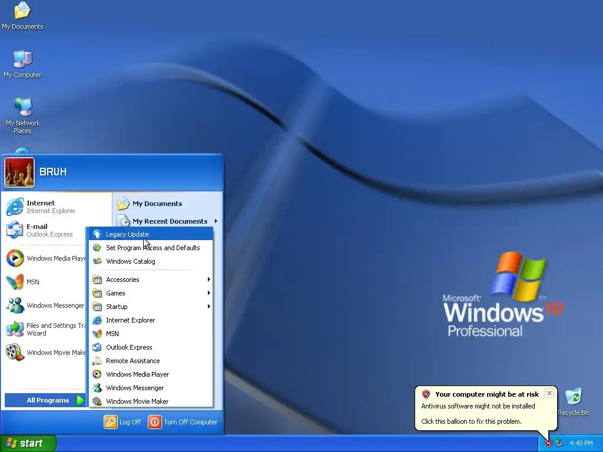603x452 pixels.
Task: Select the My Network Places desktop icon
Action: 23,116
